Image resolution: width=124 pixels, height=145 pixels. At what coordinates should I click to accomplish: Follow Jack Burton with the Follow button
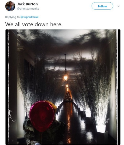click(102, 6)
